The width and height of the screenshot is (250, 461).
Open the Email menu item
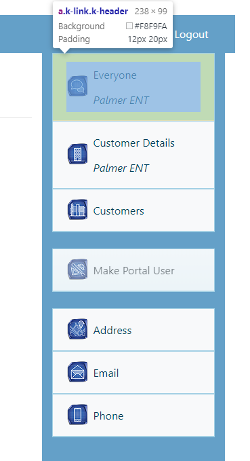pos(133,373)
